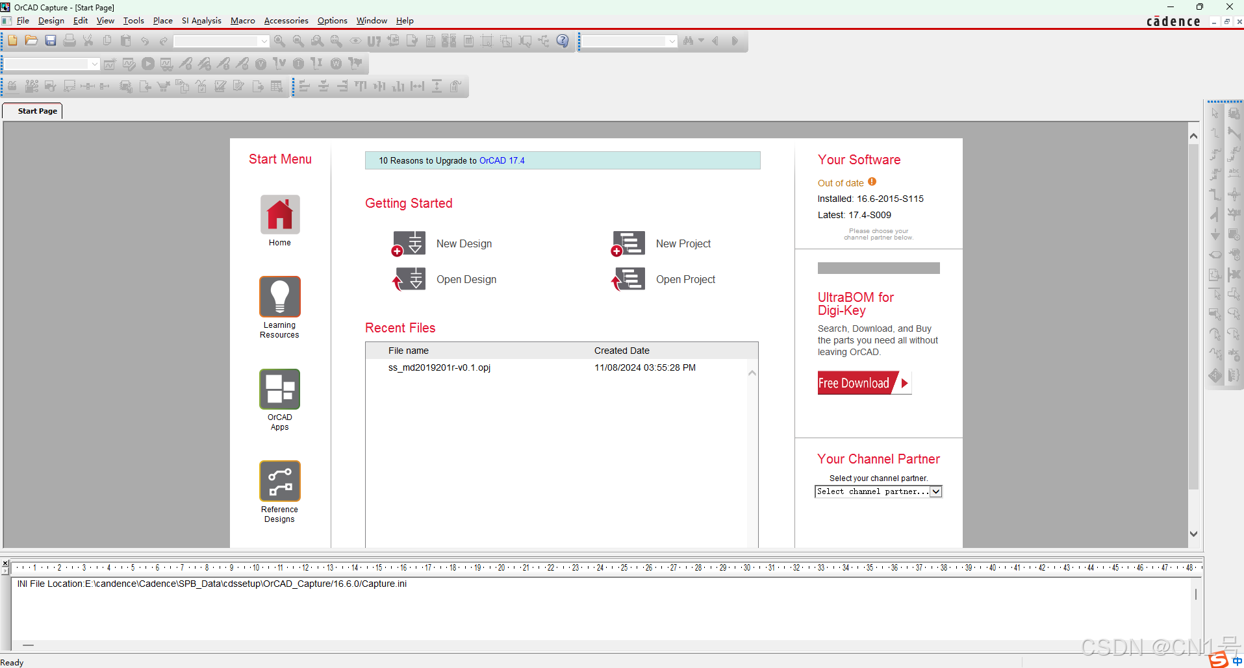Click the Recent Files list scroll up arrow

coord(752,373)
